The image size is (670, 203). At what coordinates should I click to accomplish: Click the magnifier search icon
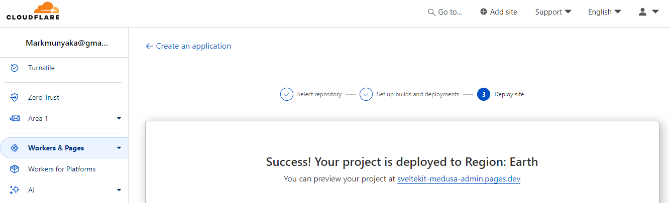click(x=431, y=12)
